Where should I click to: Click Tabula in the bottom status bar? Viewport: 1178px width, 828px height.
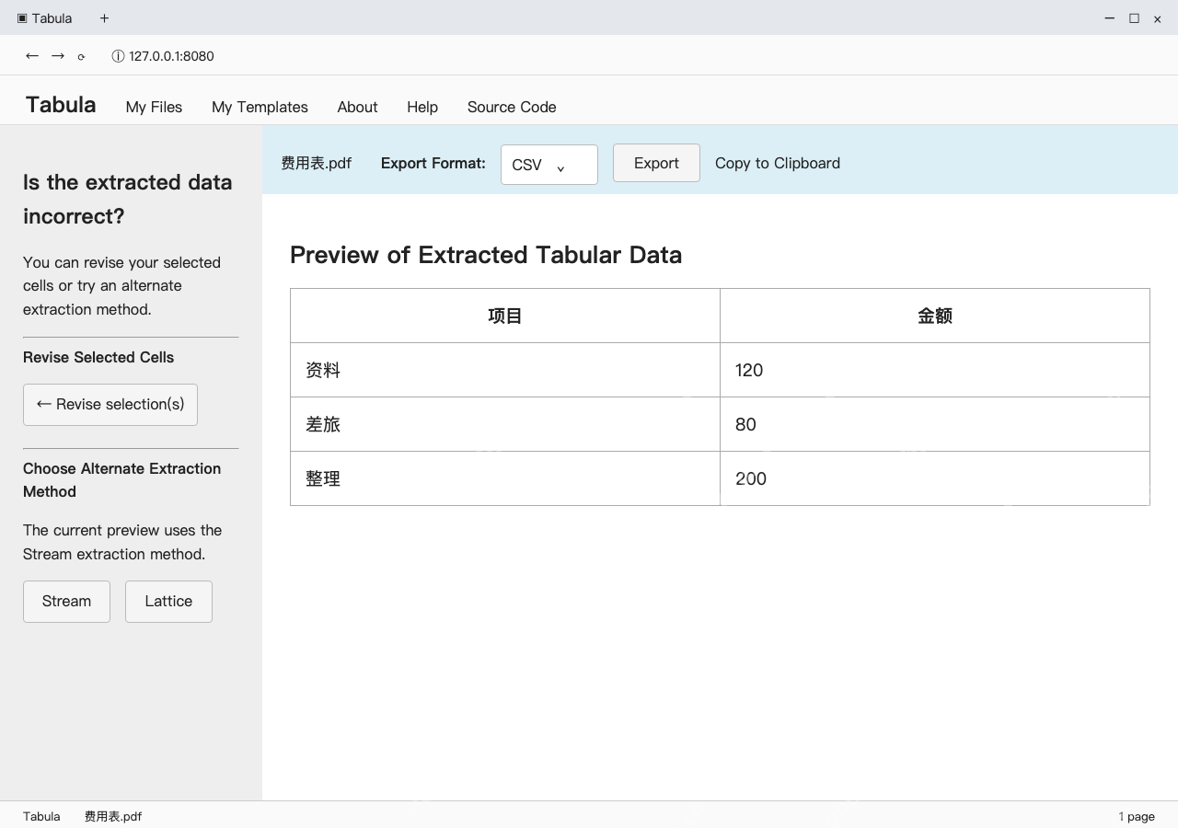(41, 816)
